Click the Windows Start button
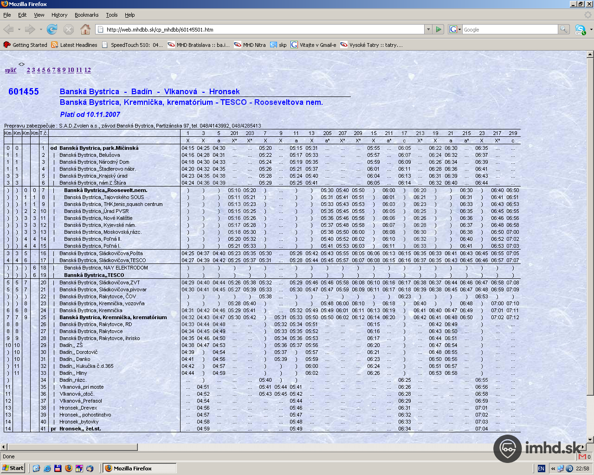The height and width of the screenshot is (475, 594). click(13, 468)
